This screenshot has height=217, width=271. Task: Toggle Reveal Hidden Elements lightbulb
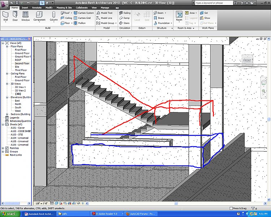(x=83, y=203)
